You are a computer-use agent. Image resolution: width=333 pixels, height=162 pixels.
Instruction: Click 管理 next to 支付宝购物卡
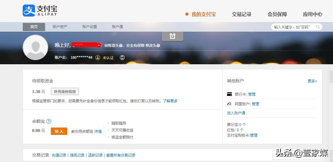point(254,135)
